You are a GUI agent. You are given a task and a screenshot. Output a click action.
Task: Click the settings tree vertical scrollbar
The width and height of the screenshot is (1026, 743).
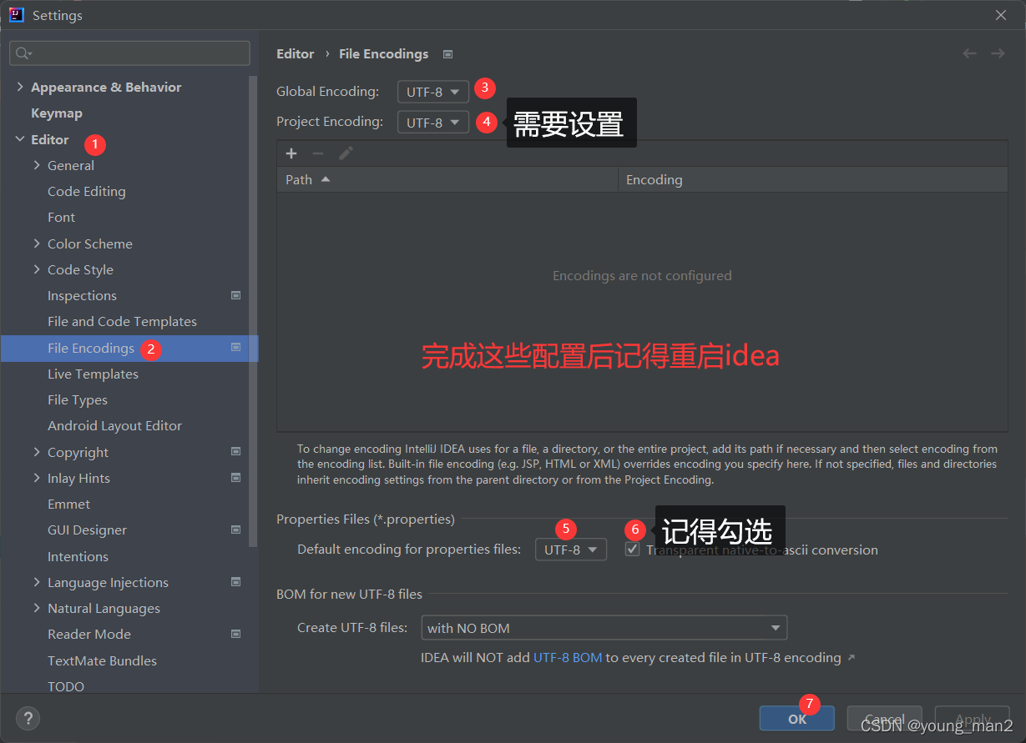click(254, 313)
